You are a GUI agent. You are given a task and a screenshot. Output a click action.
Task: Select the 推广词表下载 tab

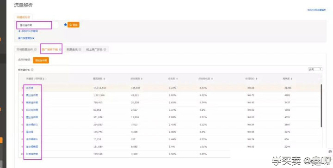click(49, 49)
